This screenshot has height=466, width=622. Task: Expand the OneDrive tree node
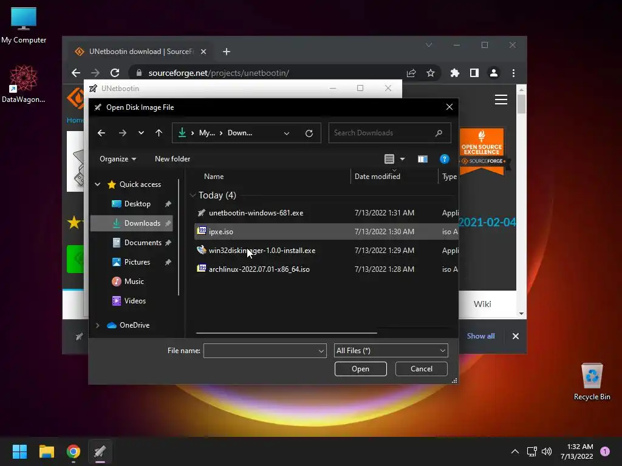pyautogui.click(x=98, y=325)
